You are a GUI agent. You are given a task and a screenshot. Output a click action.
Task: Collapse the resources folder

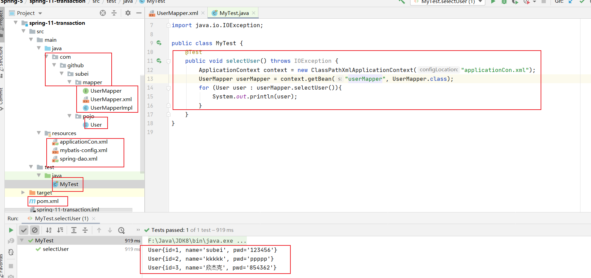coord(39,133)
